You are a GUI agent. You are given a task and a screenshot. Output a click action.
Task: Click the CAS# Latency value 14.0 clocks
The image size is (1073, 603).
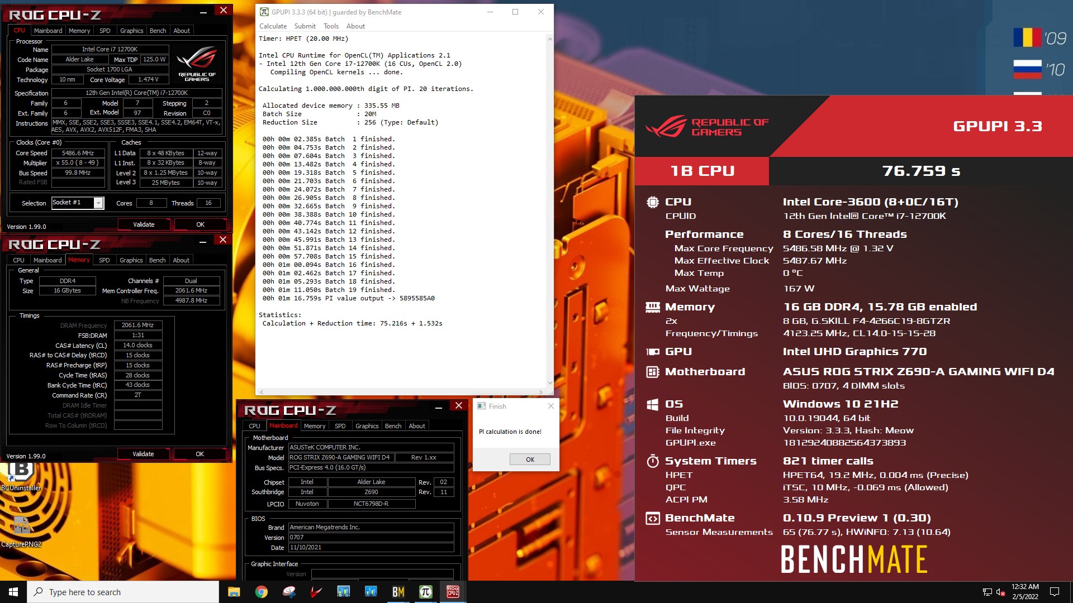[138, 345]
